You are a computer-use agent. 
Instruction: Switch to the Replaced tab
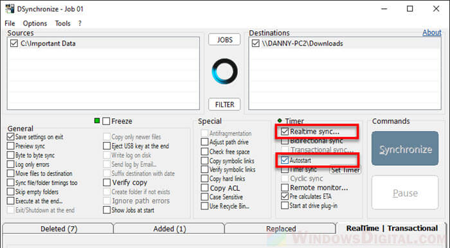pos(281,229)
